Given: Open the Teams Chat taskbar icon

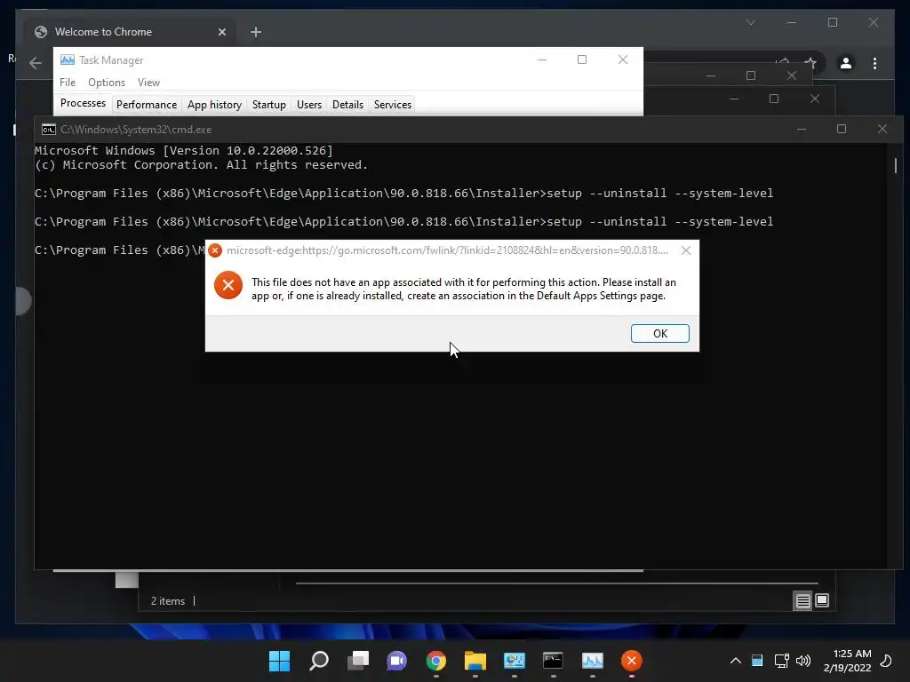Looking at the screenshot, I should tap(397, 661).
